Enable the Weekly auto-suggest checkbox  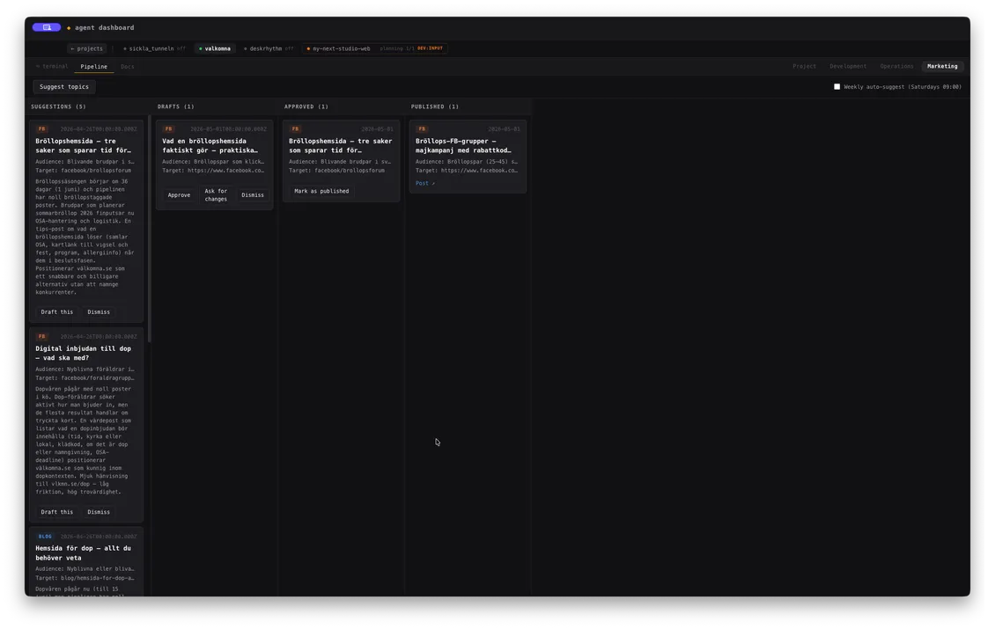[837, 87]
